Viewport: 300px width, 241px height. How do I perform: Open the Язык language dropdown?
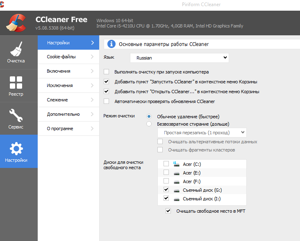179,58
